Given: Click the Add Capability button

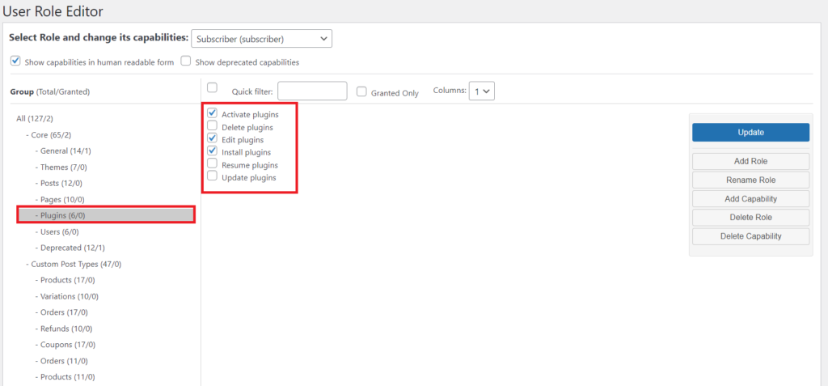Looking at the screenshot, I should click(x=750, y=199).
